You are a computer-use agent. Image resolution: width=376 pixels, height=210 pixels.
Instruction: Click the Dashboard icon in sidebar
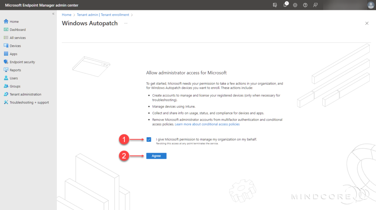pyautogui.click(x=6, y=29)
